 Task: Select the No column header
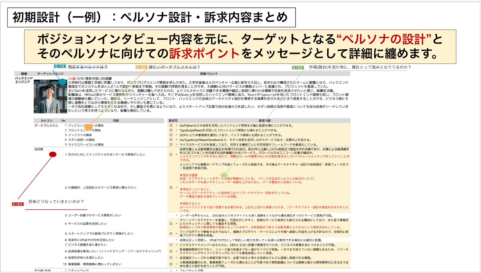(63, 121)
